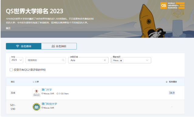The width and height of the screenshot is (194, 117).
Task: Open the 洲际区域 Asia region field
Action: pos(88,60)
